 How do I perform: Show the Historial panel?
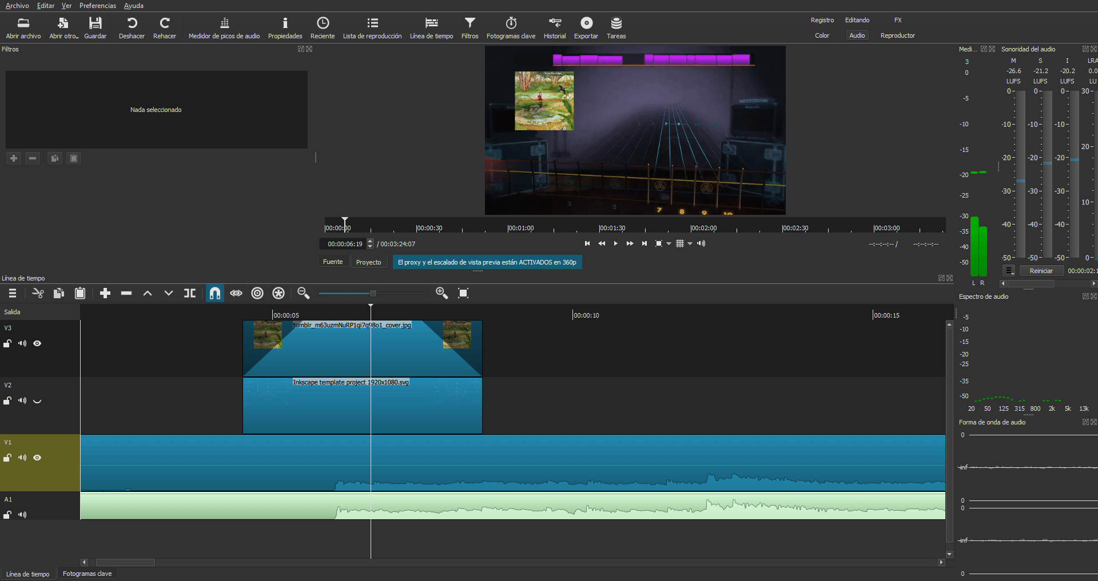(555, 27)
